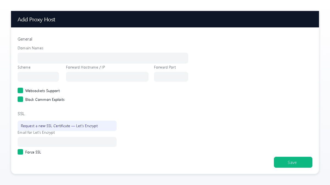
Task: Click the Email for Let's Encrypt field
Action: (x=67, y=142)
